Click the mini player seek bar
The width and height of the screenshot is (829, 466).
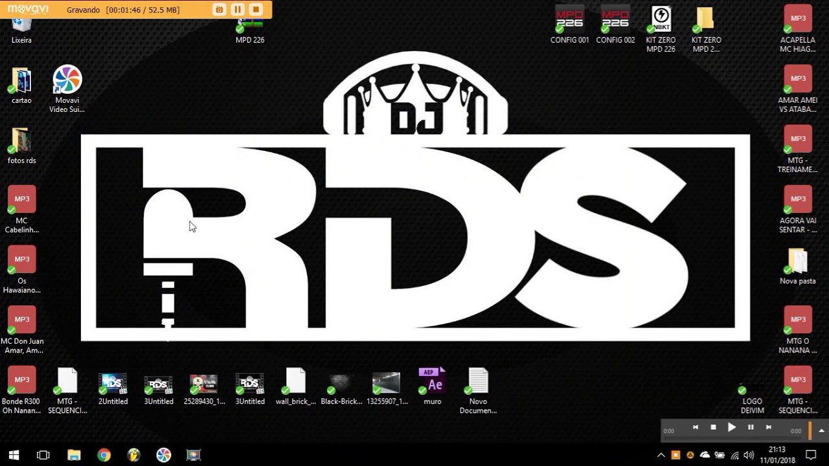coord(732,439)
